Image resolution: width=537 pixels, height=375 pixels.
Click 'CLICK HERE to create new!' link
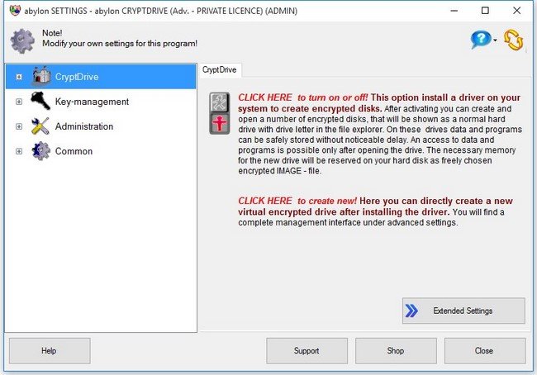[297, 201]
